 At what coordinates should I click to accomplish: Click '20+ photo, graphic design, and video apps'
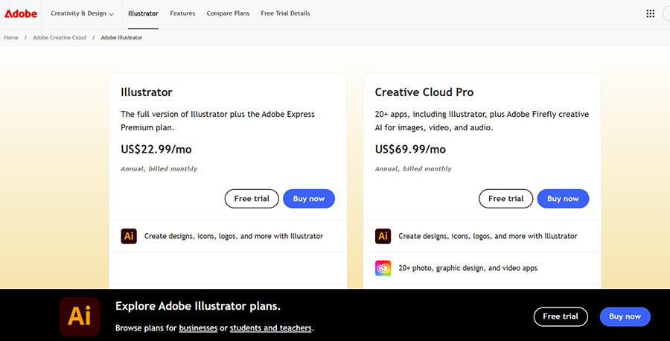click(468, 268)
